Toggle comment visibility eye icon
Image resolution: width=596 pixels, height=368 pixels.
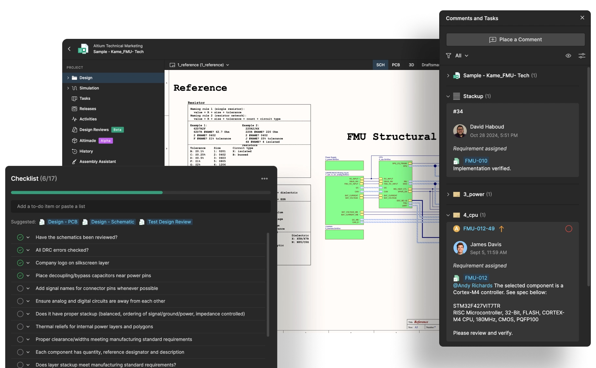568,56
